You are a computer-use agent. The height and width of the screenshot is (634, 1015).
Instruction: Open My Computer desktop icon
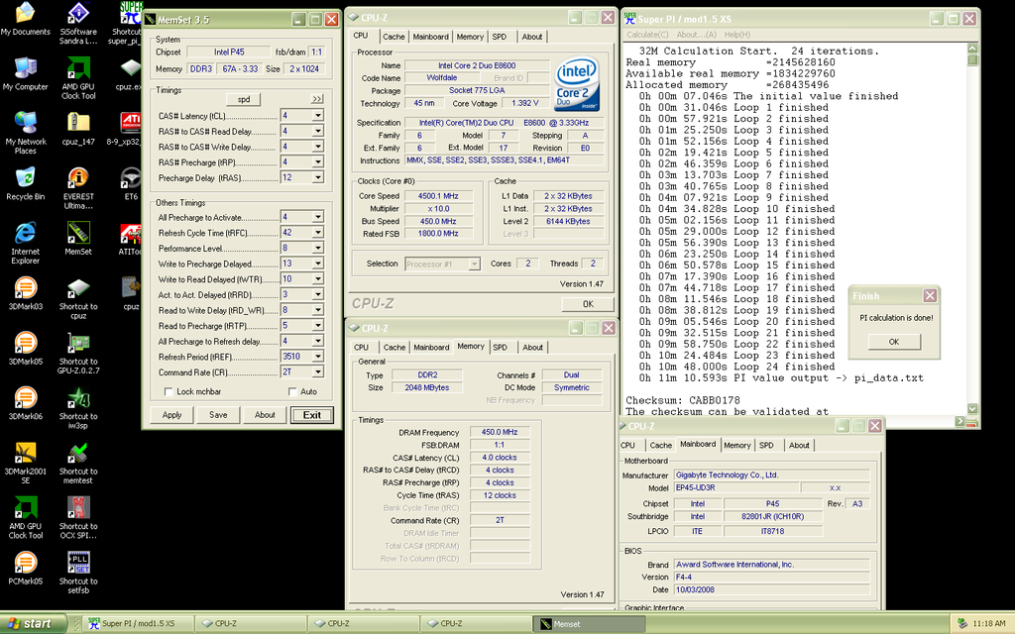coord(25,73)
